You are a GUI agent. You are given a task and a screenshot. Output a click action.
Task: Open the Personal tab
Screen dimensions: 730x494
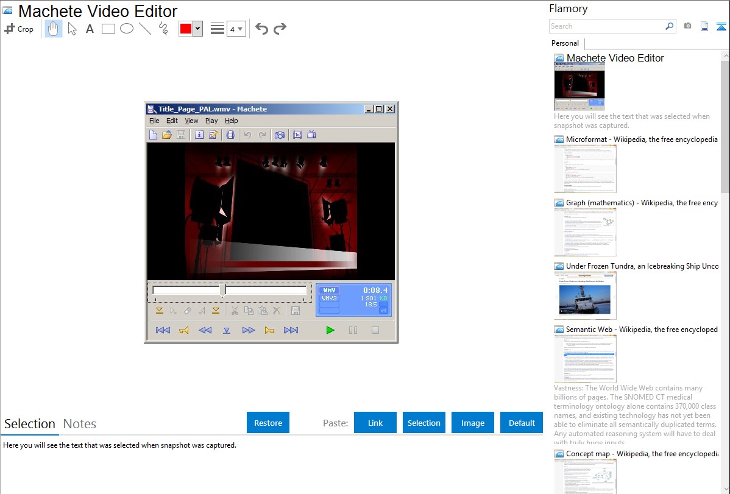pyautogui.click(x=565, y=43)
